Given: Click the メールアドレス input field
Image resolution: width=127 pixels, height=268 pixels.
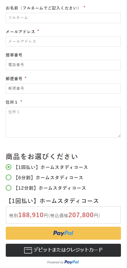Looking at the screenshot, I should click(63, 41).
